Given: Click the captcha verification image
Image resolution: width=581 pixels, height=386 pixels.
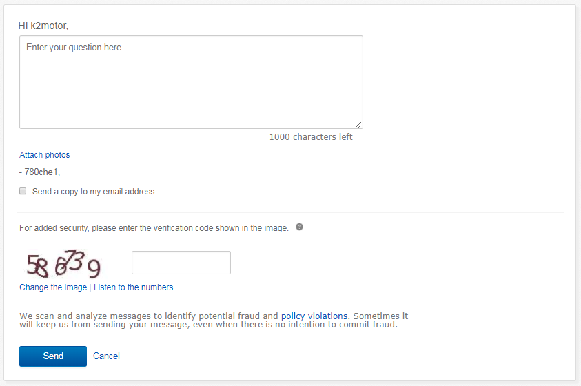Looking at the screenshot, I should pos(63,263).
